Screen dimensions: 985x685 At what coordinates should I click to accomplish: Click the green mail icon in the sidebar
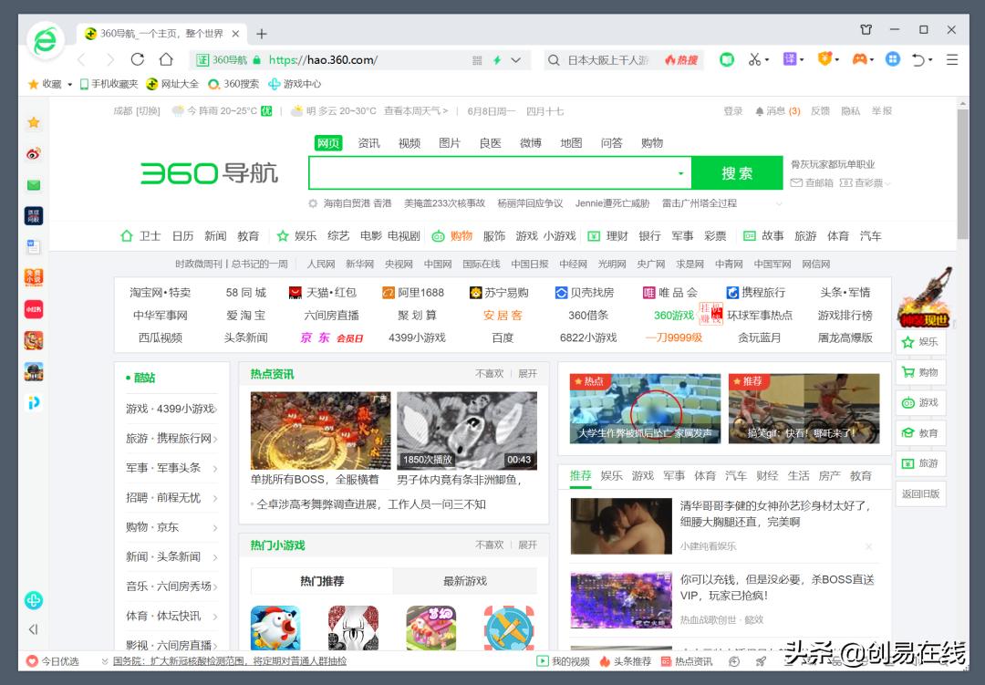[x=34, y=184]
